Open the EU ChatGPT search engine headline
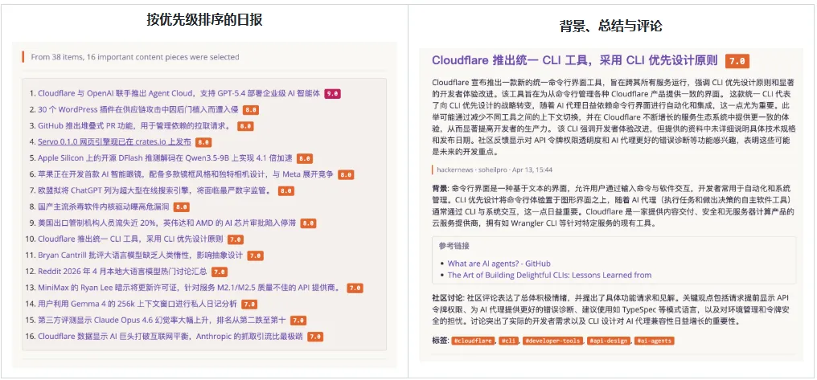817x380 pixels. tap(154, 190)
